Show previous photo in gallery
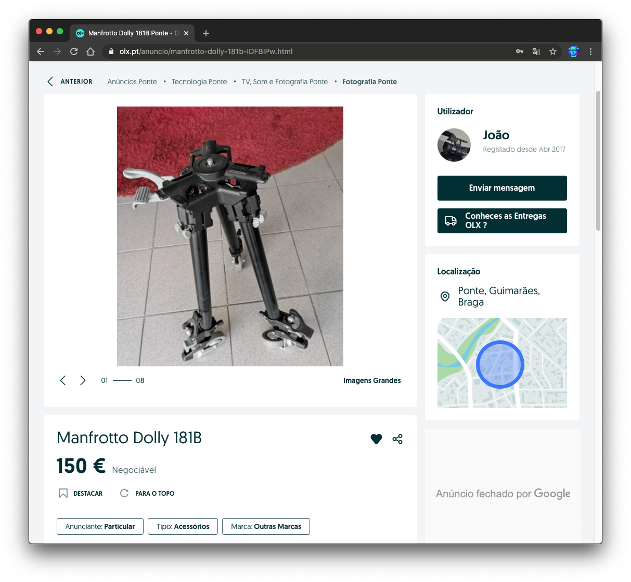Image resolution: width=631 pixels, height=582 pixels. point(63,380)
